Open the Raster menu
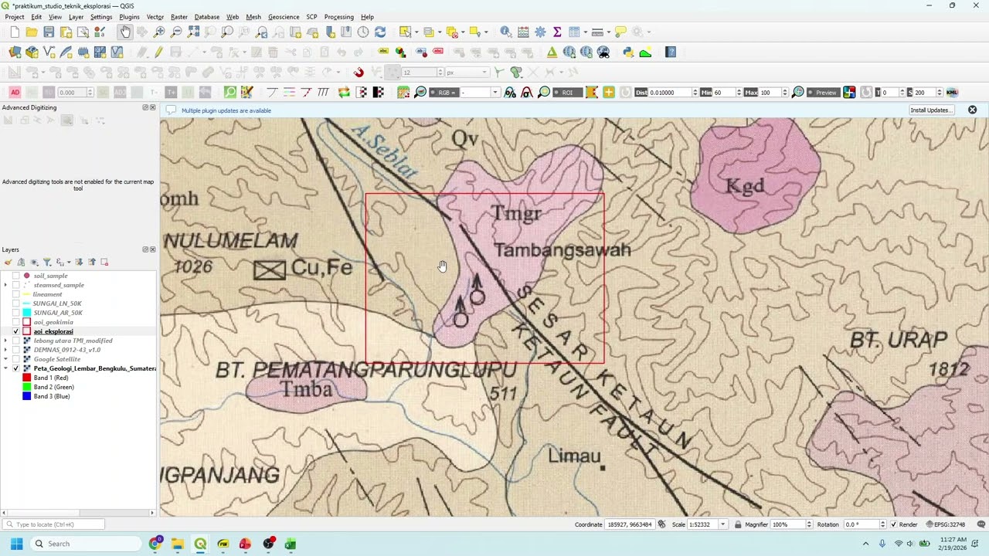The height and width of the screenshot is (556, 989). pyautogui.click(x=178, y=17)
